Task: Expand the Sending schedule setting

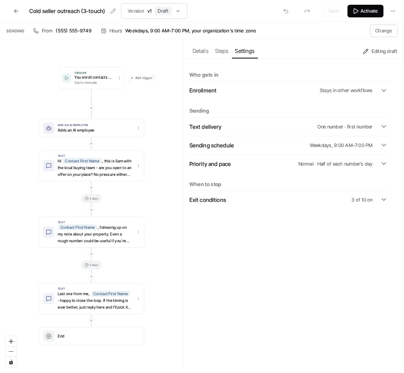Action: point(289,145)
